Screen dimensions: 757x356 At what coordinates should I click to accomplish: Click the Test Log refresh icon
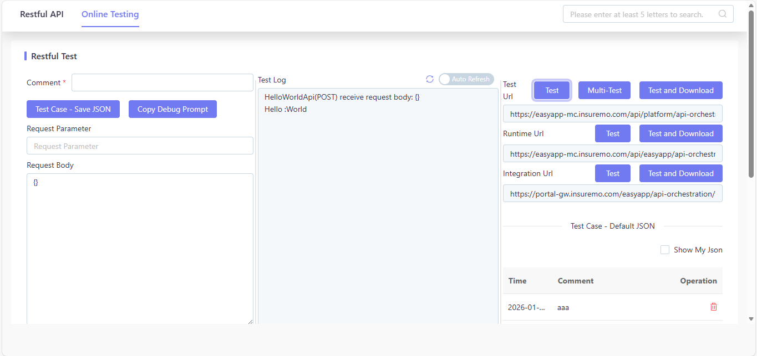pos(429,79)
